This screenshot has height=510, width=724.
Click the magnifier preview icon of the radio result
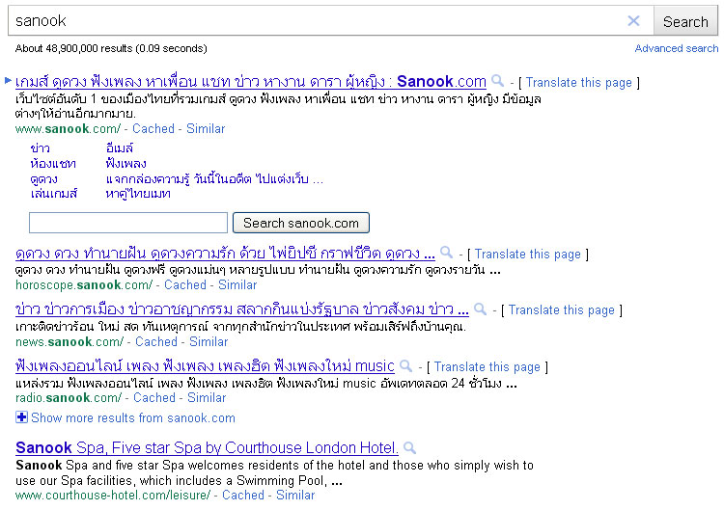click(405, 365)
